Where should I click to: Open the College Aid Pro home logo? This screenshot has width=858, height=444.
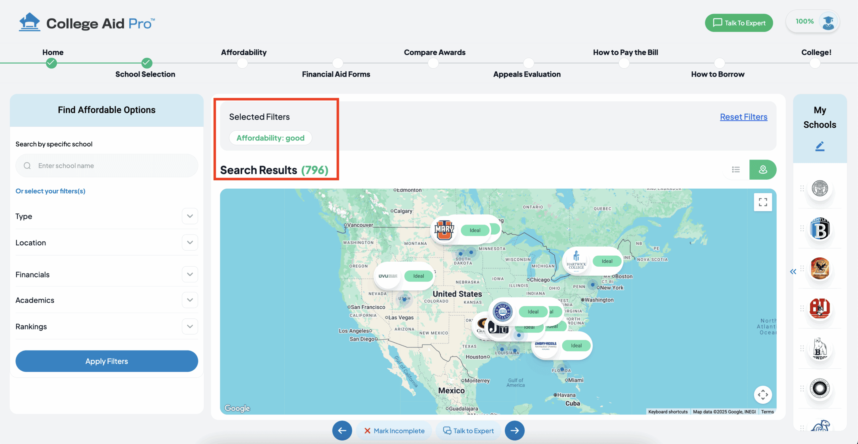(x=87, y=22)
